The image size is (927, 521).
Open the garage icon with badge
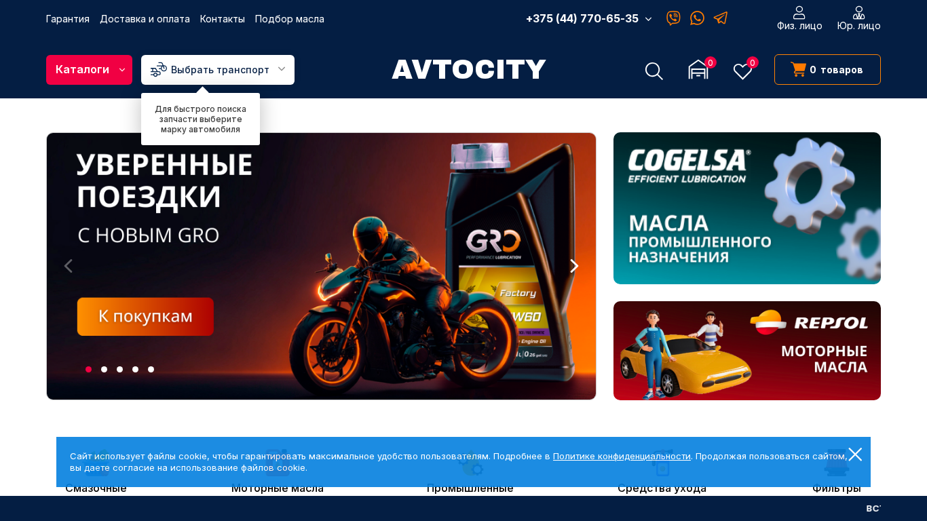point(698,70)
